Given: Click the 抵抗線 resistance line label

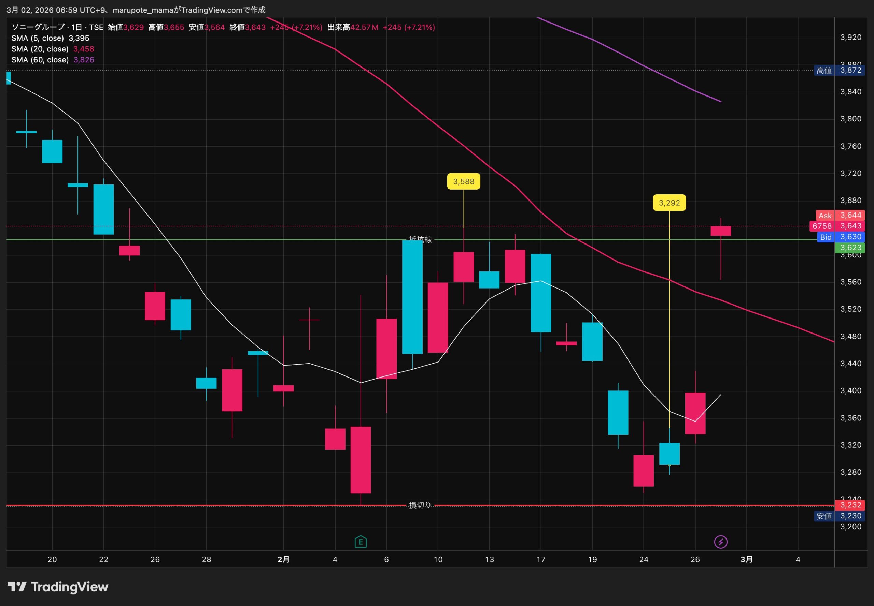Looking at the screenshot, I should click(x=420, y=240).
